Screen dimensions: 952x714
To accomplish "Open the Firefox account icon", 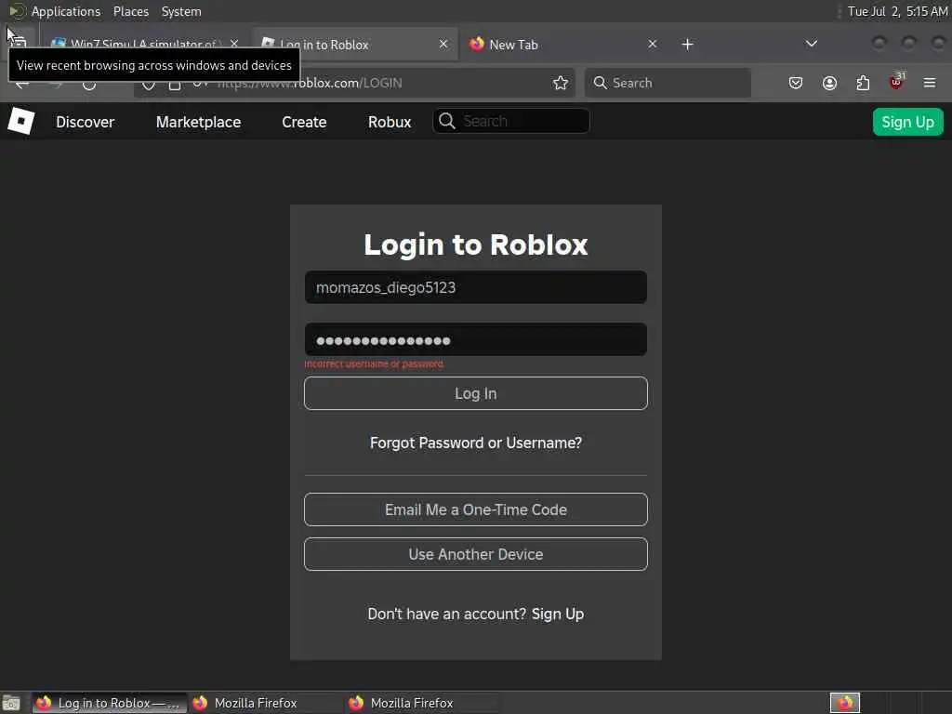I will [x=829, y=83].
